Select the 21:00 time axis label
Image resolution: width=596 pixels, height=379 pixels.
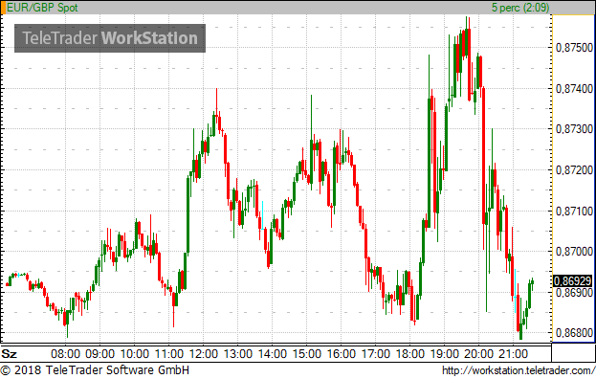pos(513,354)
